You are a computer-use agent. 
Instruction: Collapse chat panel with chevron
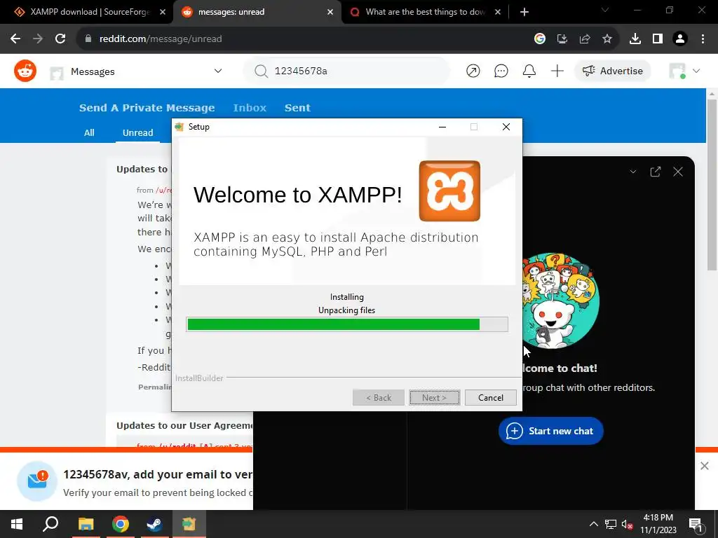pyautogui.click(x=633, y=172)
